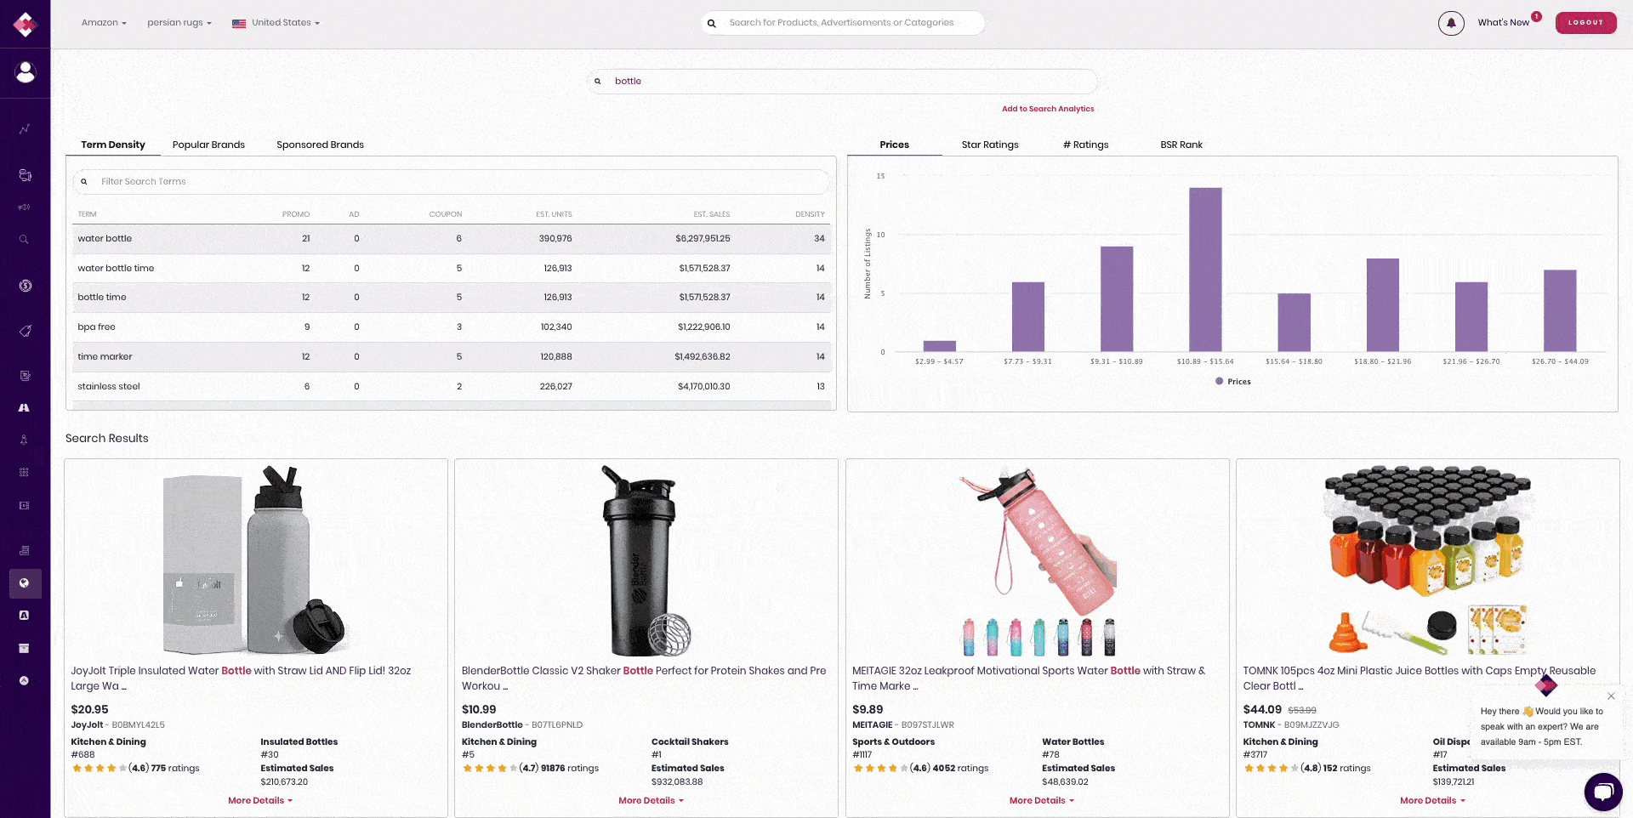Image resolution: width=1633 pixels, height=818 pixels.
Task: Switch to the Popular Brands tab
Action: point(208,145)
